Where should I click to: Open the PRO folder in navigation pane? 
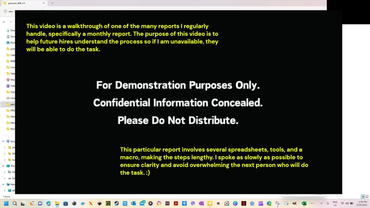11,110
